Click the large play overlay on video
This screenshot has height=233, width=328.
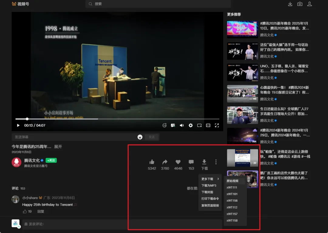[117, 71]
